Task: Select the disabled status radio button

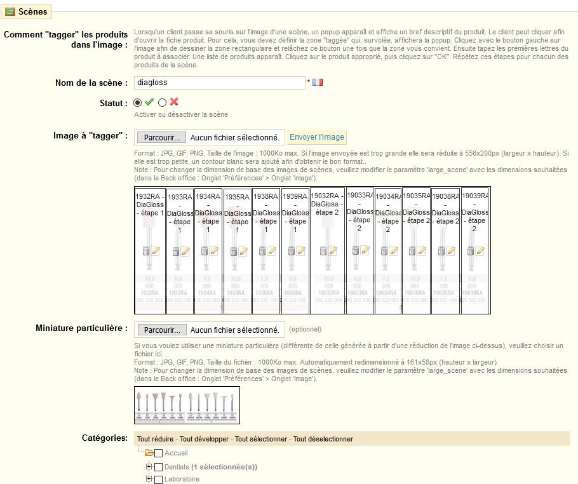Action: 162,102
